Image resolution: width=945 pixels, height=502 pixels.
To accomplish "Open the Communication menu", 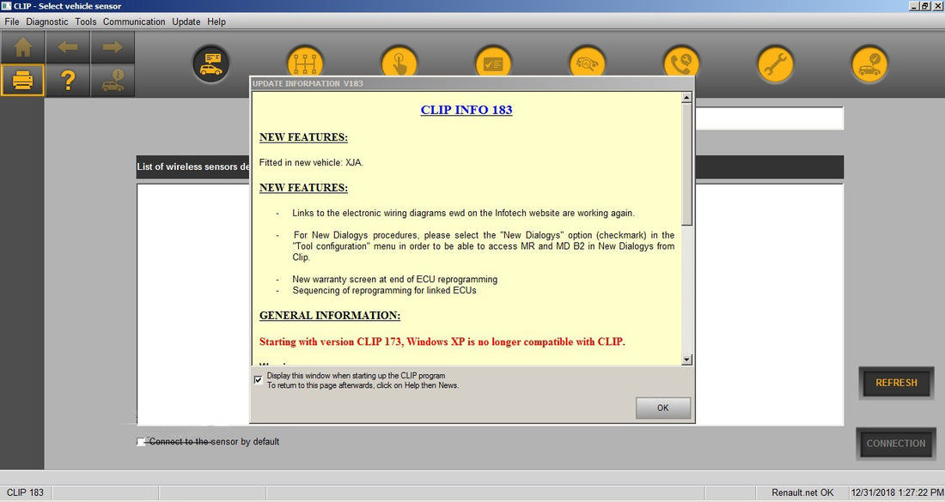I will tap(133, 21).
